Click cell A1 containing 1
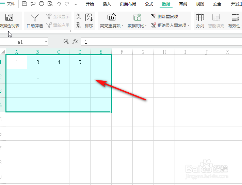The width and height of the screenshot is (242, 185). click(17, 62)
